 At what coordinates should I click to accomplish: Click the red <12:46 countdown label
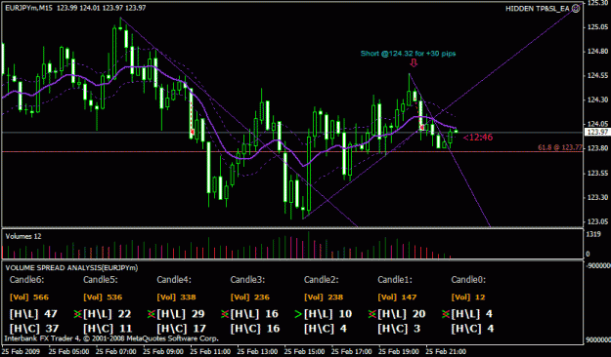[x=478, y=137]
